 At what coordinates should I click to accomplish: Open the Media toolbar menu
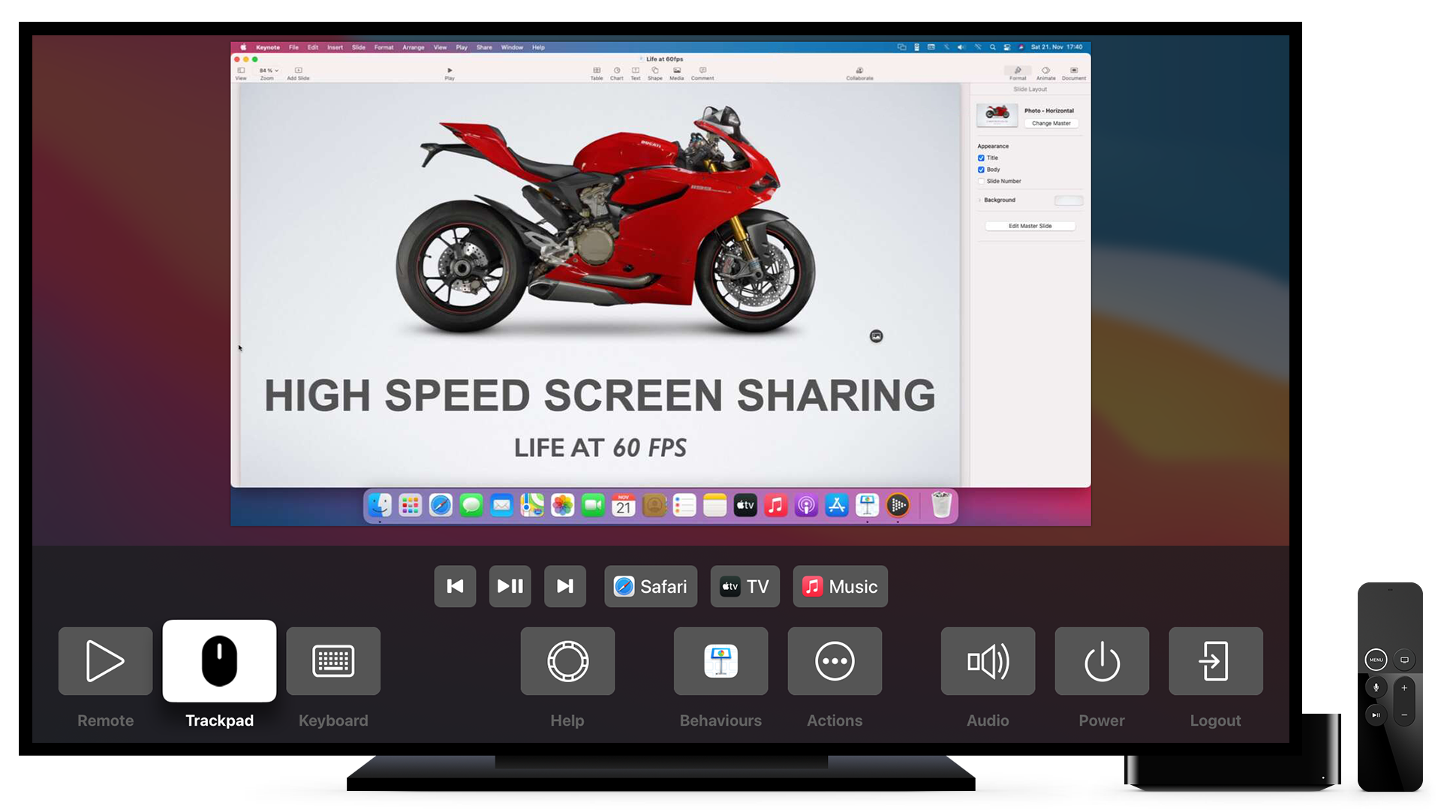pos(677,73)
